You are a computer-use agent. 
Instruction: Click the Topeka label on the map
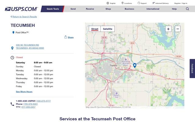click(x=113, y=65)
